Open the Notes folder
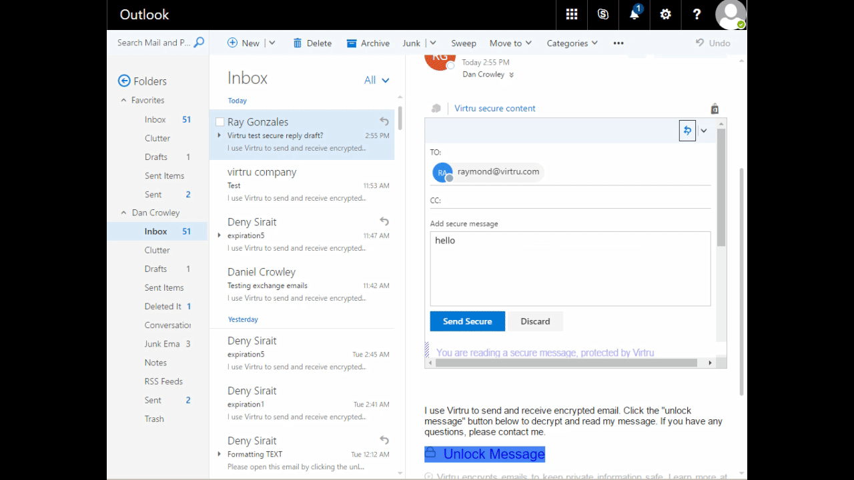 [157, 363]
